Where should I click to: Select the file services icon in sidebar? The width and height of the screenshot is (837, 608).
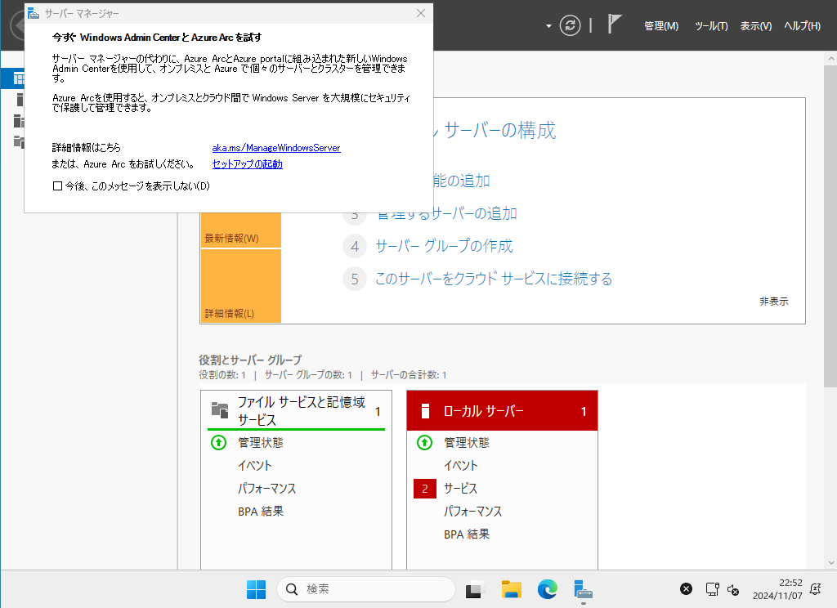pyautogui.click(x=19, y=141)
